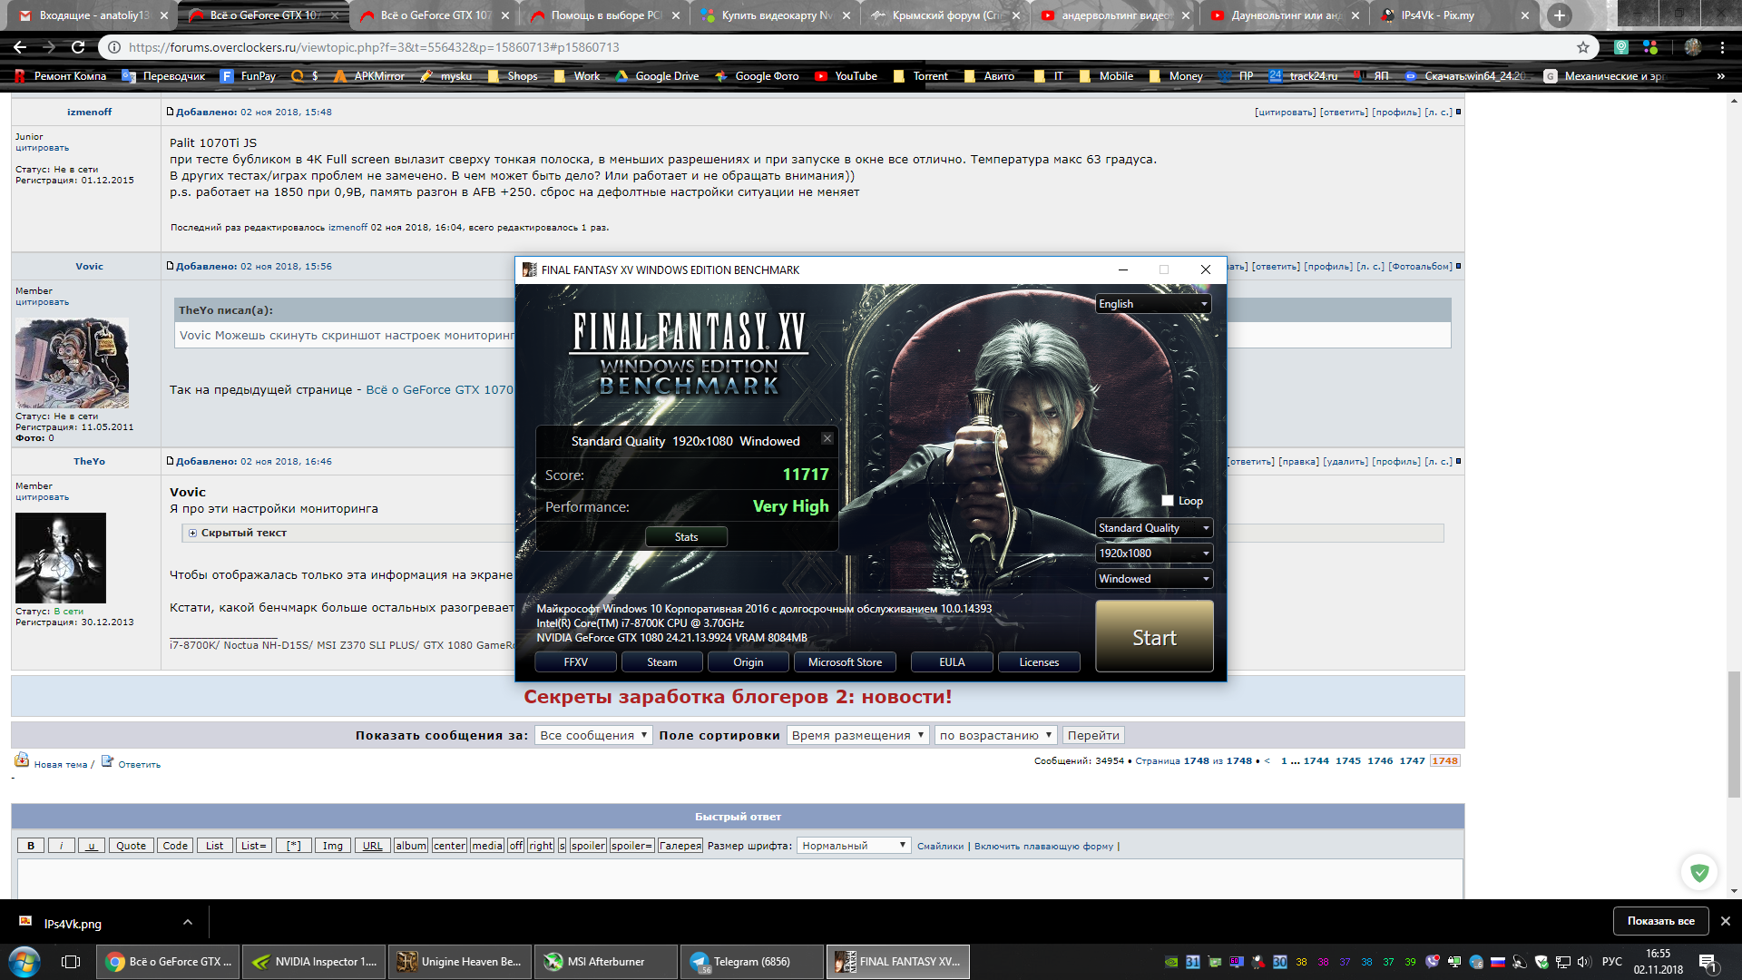Click in the quick reply text area
Viewport: 1742px width, 980px height.
(x=739, y=878)
